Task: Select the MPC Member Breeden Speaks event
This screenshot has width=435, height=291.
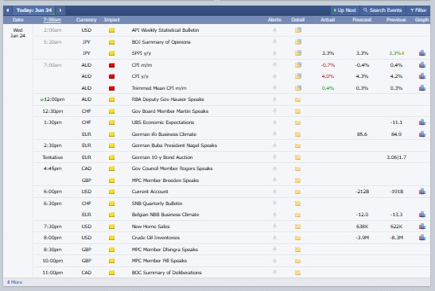Action: [x=165, y=180]
